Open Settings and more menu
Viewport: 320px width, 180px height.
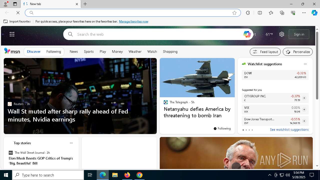(304, 13)
